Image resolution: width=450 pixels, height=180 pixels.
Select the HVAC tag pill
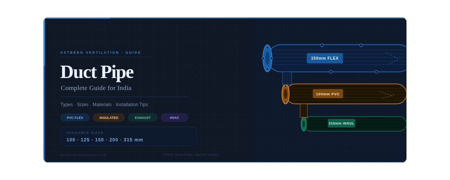174,118
